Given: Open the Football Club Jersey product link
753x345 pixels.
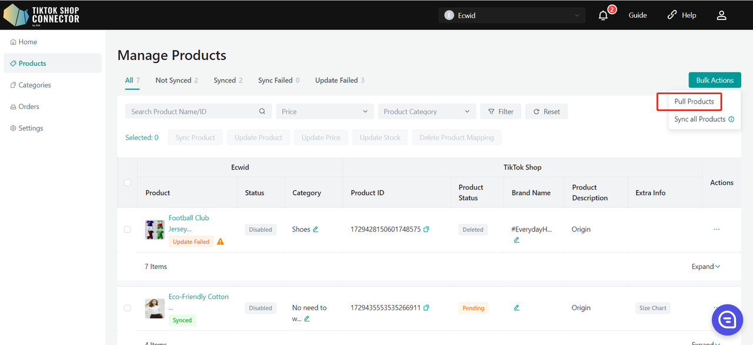Looking at the screenshot, I should click(x=189, y=223).
